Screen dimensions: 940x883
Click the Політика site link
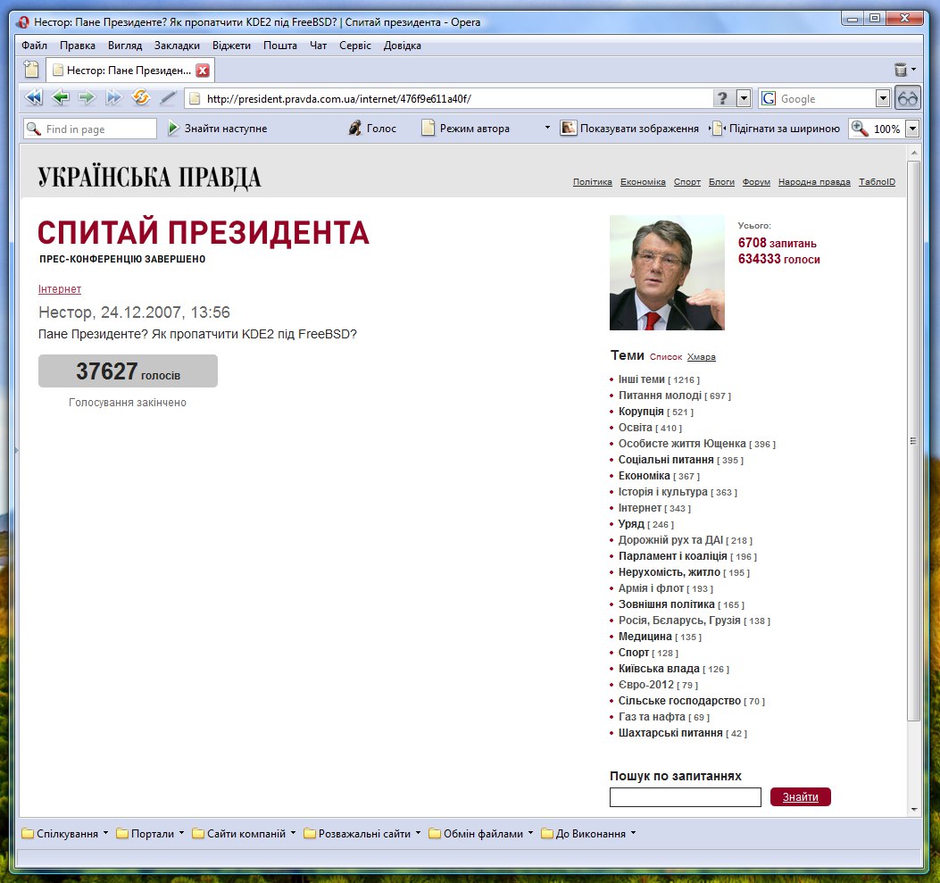click(x=592, y=181)
